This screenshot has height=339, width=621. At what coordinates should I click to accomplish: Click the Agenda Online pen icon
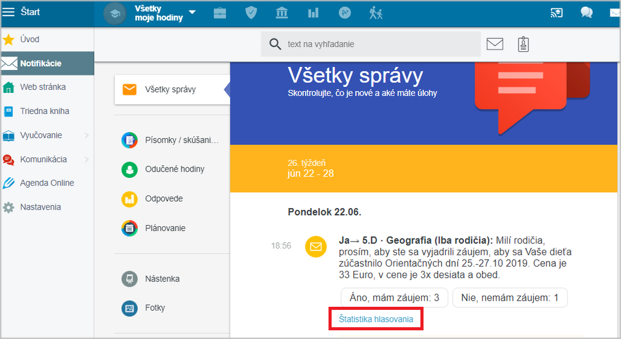[8, 183]
